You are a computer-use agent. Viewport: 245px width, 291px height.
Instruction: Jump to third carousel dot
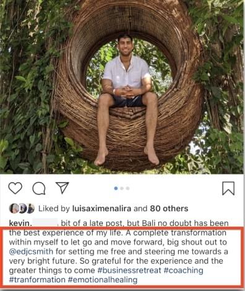tap(127, 188)
